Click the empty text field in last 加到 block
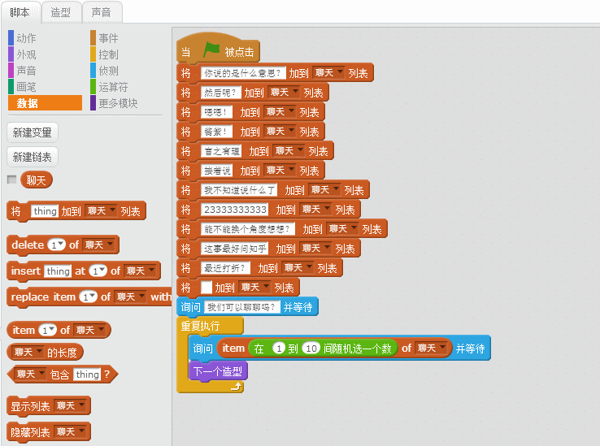600x446 pixels. (x=207, y=288)
